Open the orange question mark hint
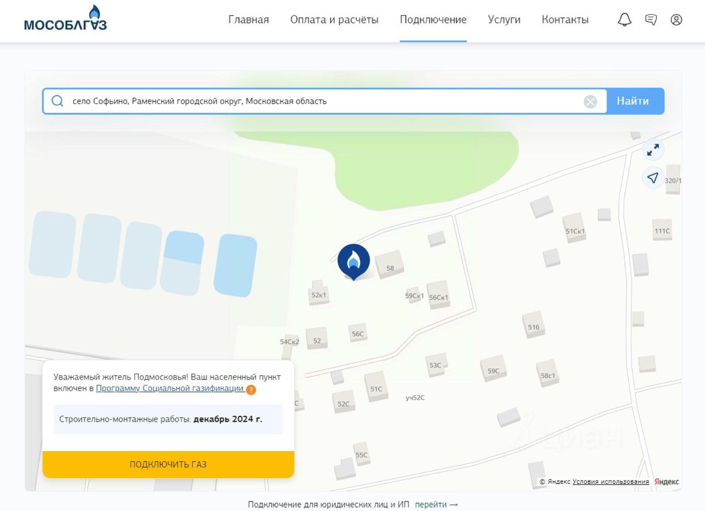The height and width of the screenshot is (511, 705). [251, 390]
